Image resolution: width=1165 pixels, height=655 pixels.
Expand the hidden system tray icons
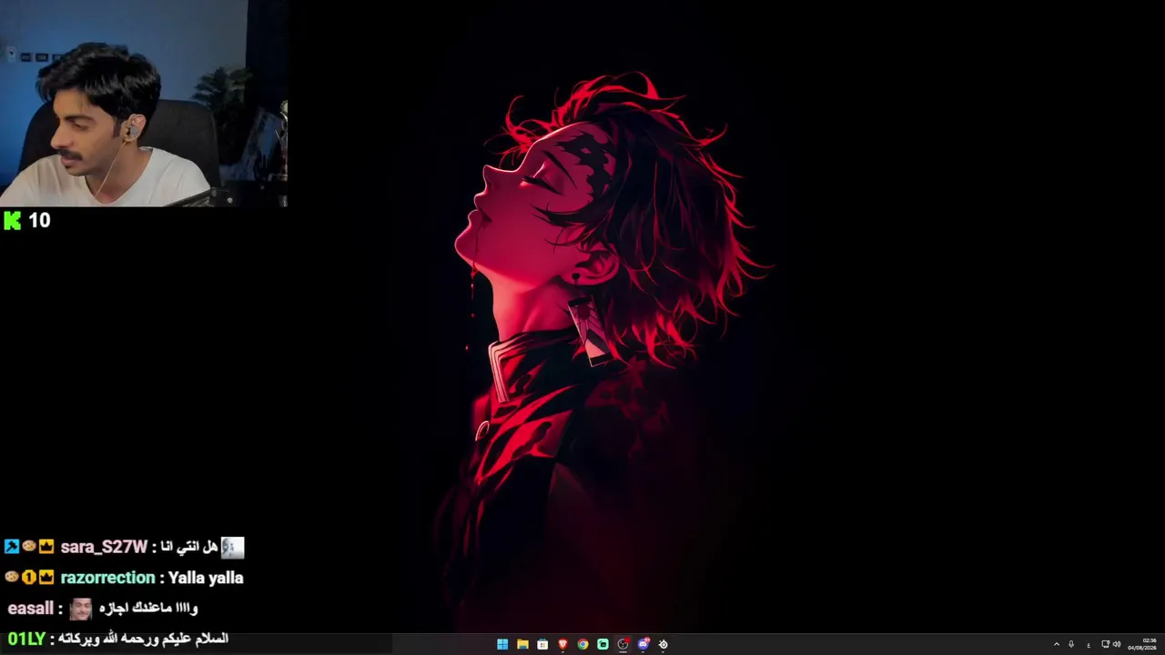[x=1057, y=644]
